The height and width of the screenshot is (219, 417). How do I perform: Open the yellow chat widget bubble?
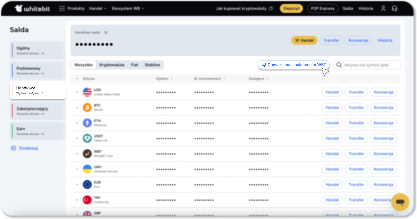[400, 202]
